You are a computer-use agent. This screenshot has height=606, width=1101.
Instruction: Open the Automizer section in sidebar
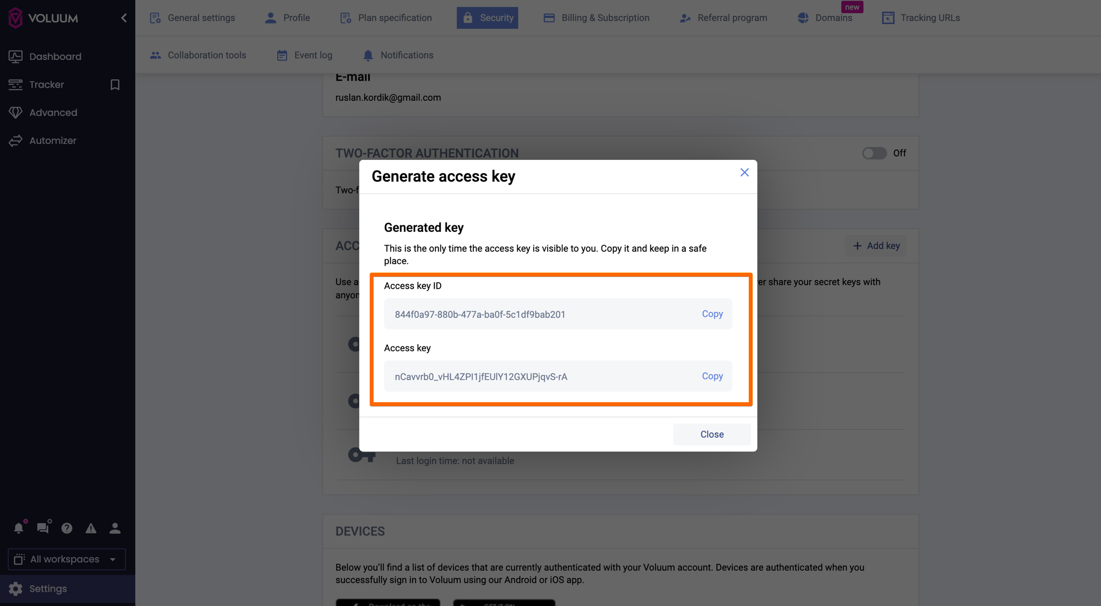[52, 140]
